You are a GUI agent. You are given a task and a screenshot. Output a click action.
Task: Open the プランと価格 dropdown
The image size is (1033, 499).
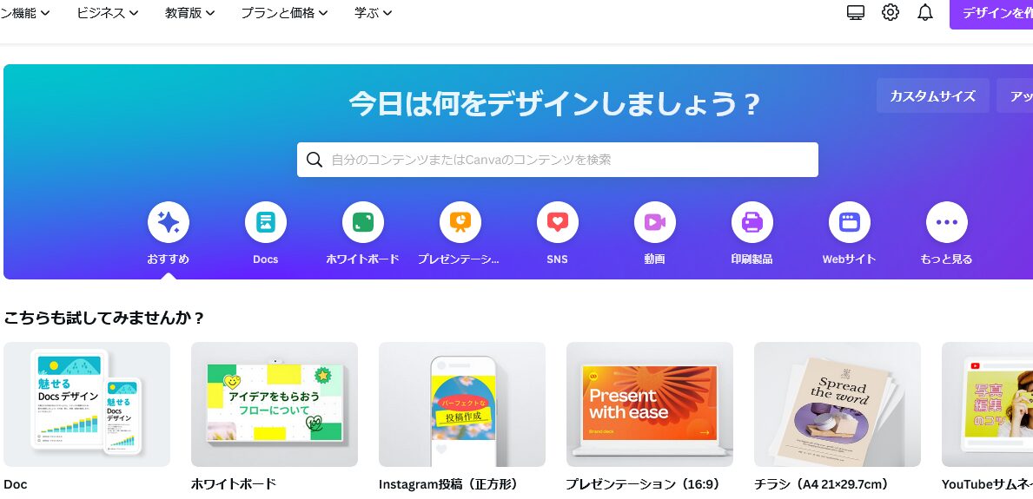[285, 12]
